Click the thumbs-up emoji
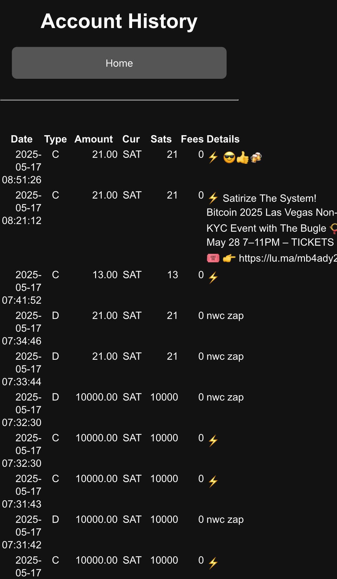 [x=242, y=158]
